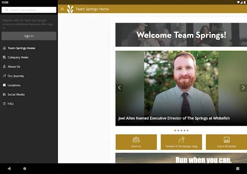247x174 pixels.
Task: Click the cellular signal status icon
Action: [x=242, y=2]
